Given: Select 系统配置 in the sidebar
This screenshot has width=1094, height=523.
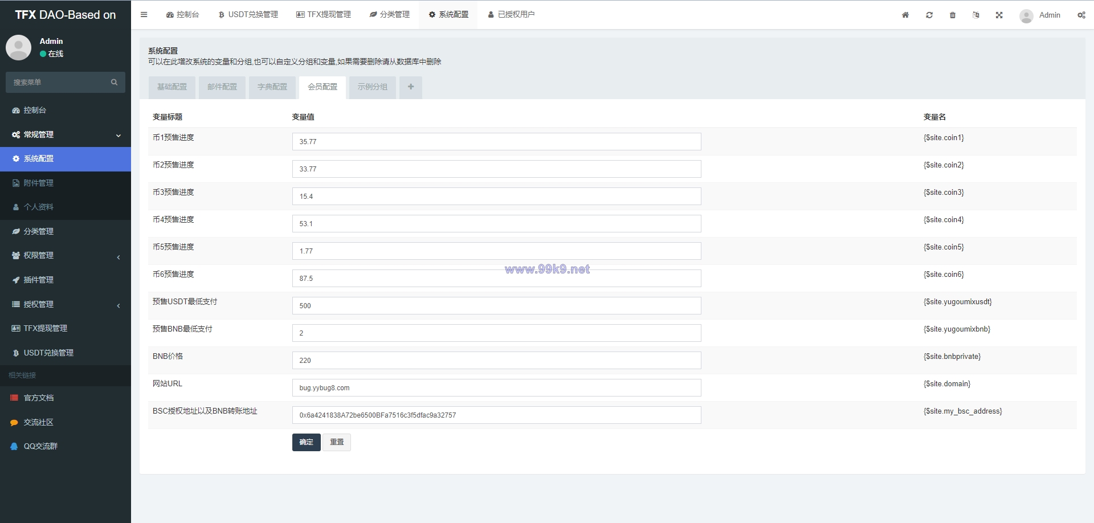Looking at the screenshot, I should pyautogui.click(x=66, y=159).
